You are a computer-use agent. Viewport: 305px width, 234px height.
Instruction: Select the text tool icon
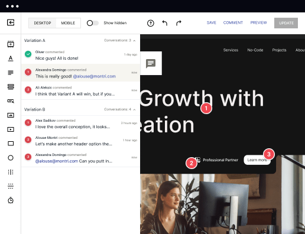(11, 58)
